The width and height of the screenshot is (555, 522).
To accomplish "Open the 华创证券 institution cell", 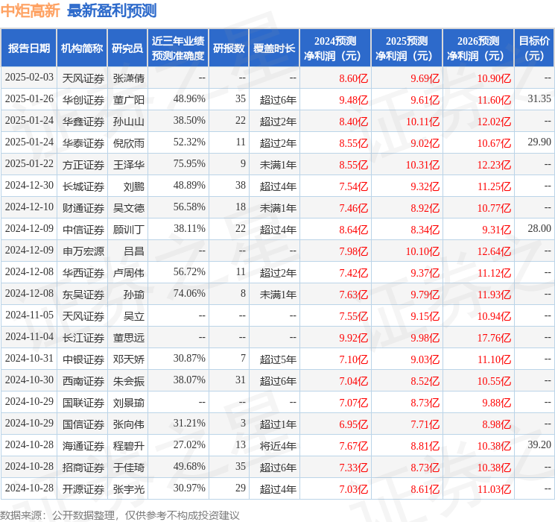I will pos(83,99).
